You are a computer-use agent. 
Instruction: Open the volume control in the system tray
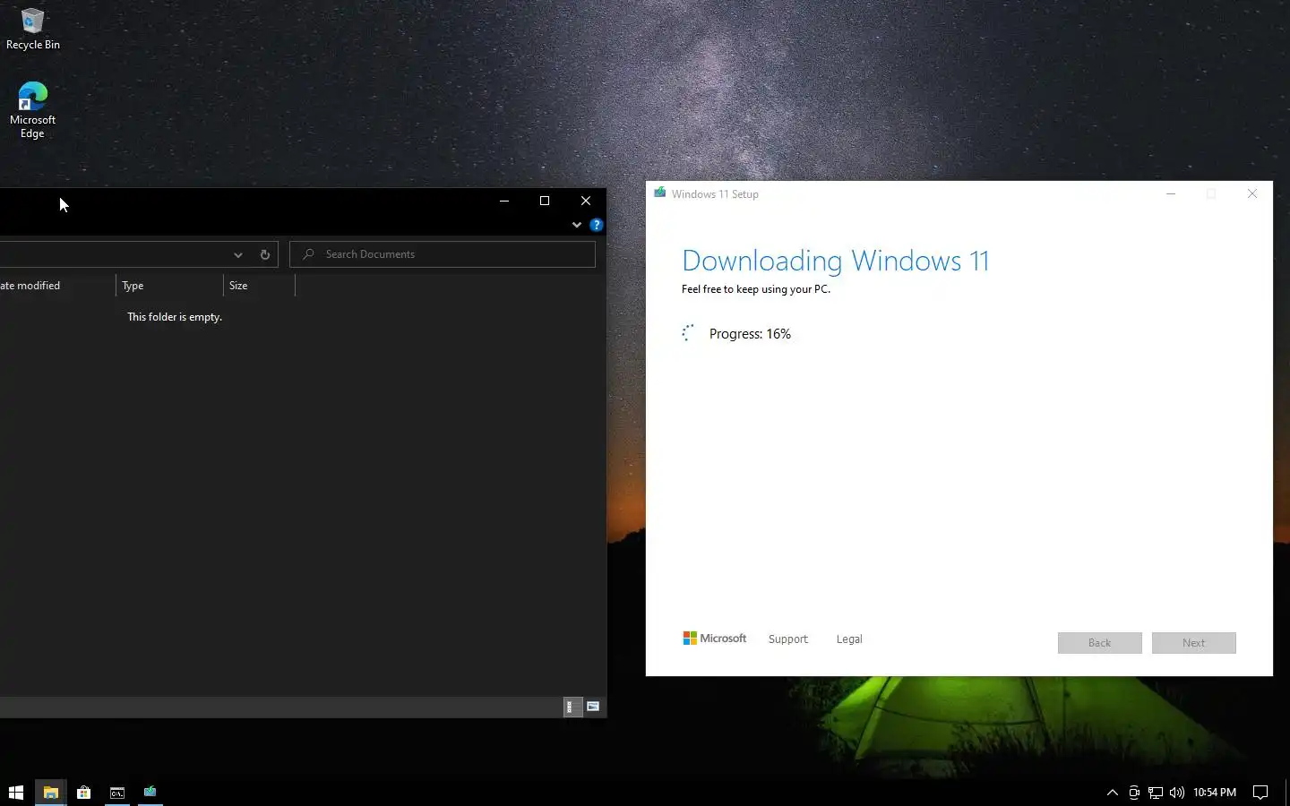(1177, 793)
